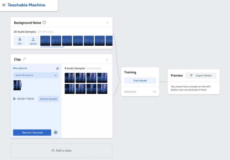Select the first Clap sample in the top row
The image size is (230, 160).
(x=70, y=78)
